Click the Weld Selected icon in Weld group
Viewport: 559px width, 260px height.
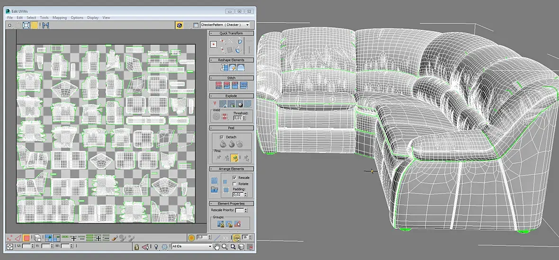[x=225, y=116]
